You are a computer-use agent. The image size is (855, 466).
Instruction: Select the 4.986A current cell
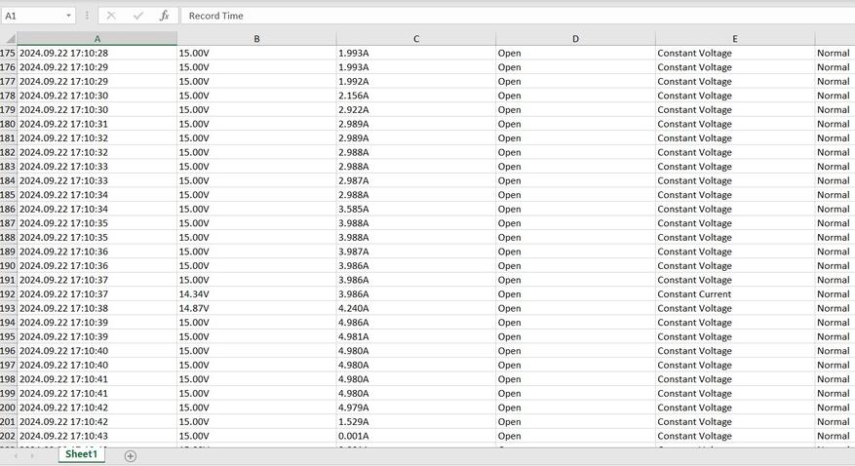tap(416, 322)
